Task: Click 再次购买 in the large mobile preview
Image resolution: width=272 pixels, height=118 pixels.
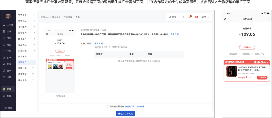Action: 233,54
